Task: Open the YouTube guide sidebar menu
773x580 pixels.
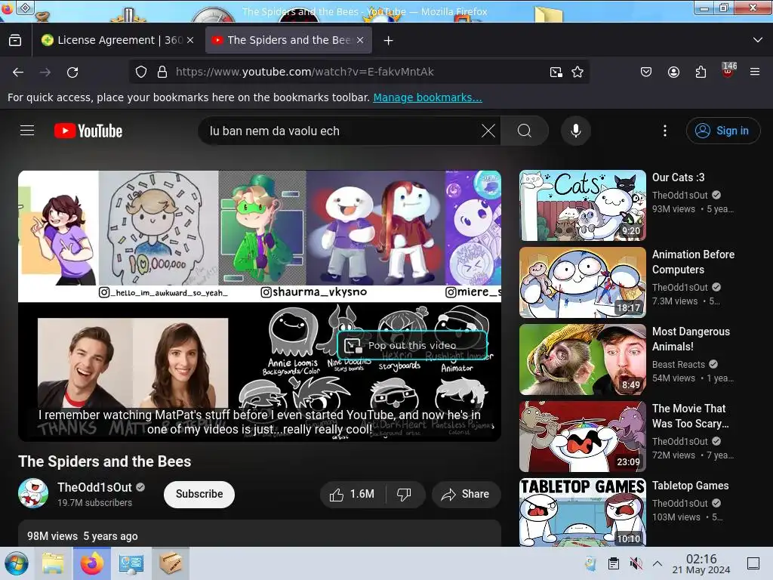Action: click(27, 131)
